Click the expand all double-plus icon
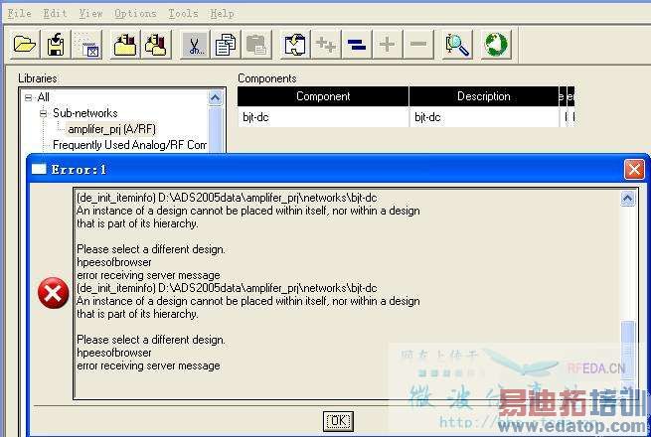This screenshot has width=651, height=437. tap(326, 44)
